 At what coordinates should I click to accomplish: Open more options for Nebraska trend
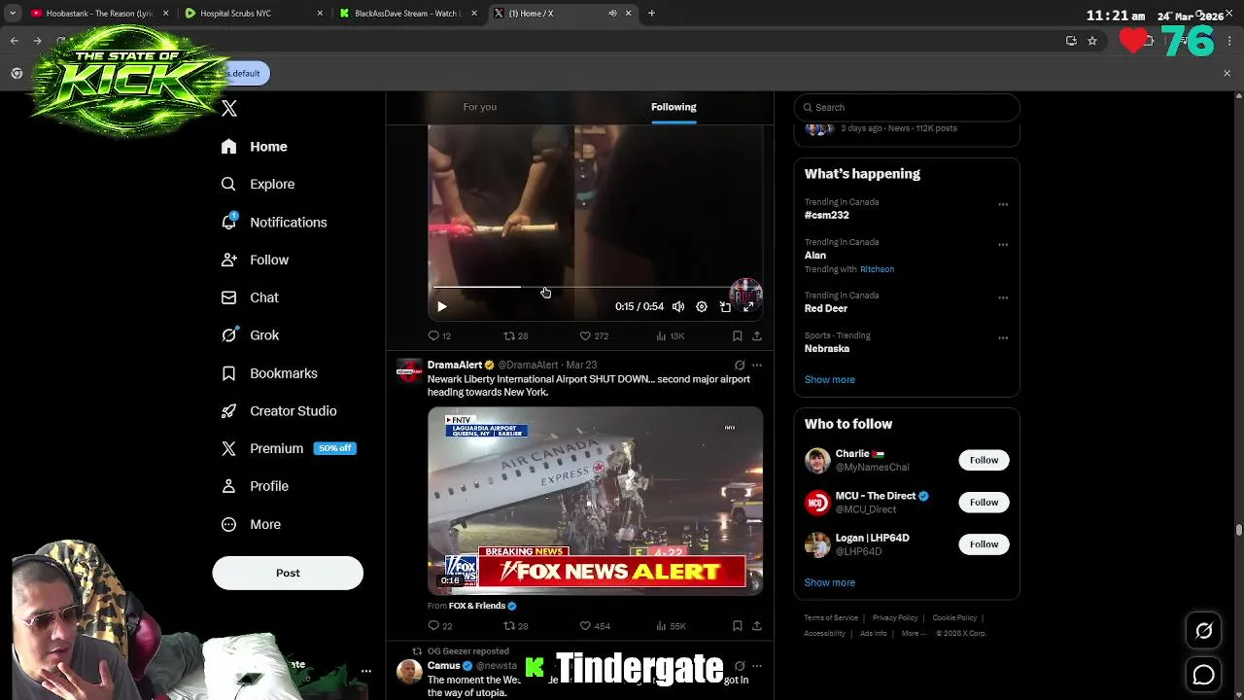1003,338
